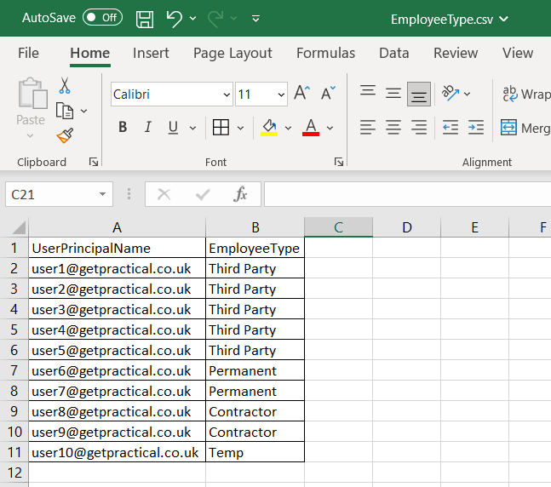Select Middle Align icon
The height and width of the screenshot is (487, 551).
[x=393, y=94]
